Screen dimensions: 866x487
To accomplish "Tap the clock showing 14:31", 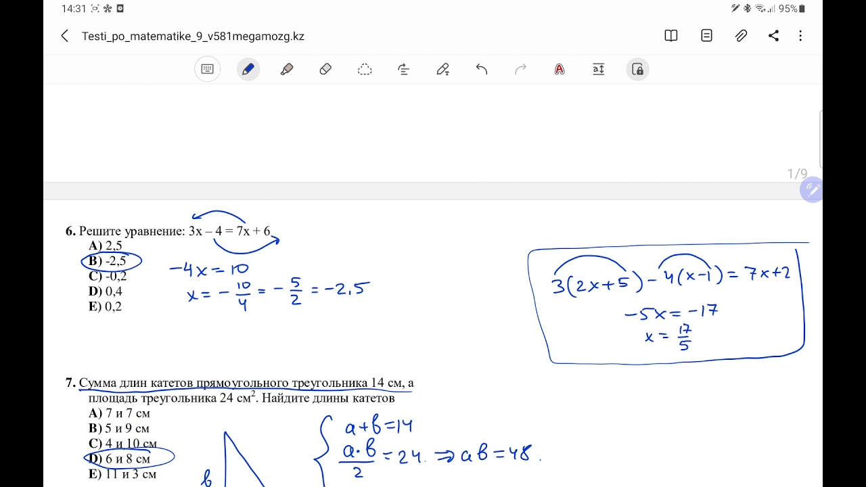I will tap(73, 9).
